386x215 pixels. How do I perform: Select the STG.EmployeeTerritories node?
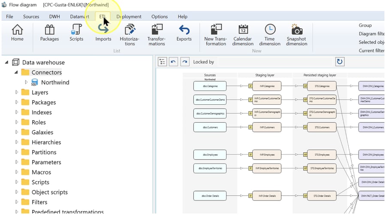[322, 169]
